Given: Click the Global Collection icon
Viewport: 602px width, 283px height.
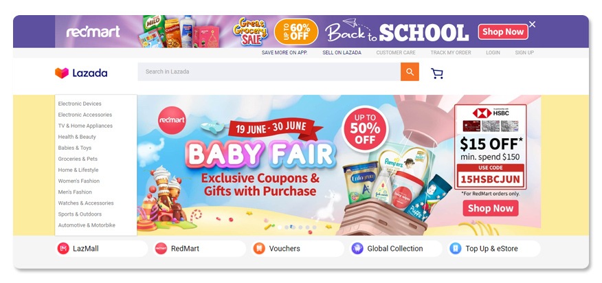Looking at the screenshot, I should point(357,249).
